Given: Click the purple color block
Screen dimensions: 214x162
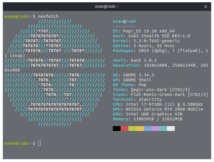Looking at the screenshot, I should tap(155, 128).
